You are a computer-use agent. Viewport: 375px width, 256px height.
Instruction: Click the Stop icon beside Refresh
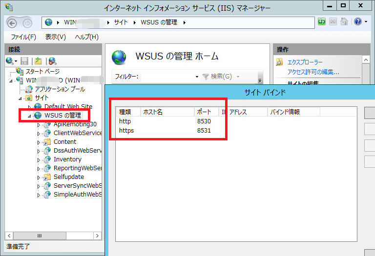333,22
